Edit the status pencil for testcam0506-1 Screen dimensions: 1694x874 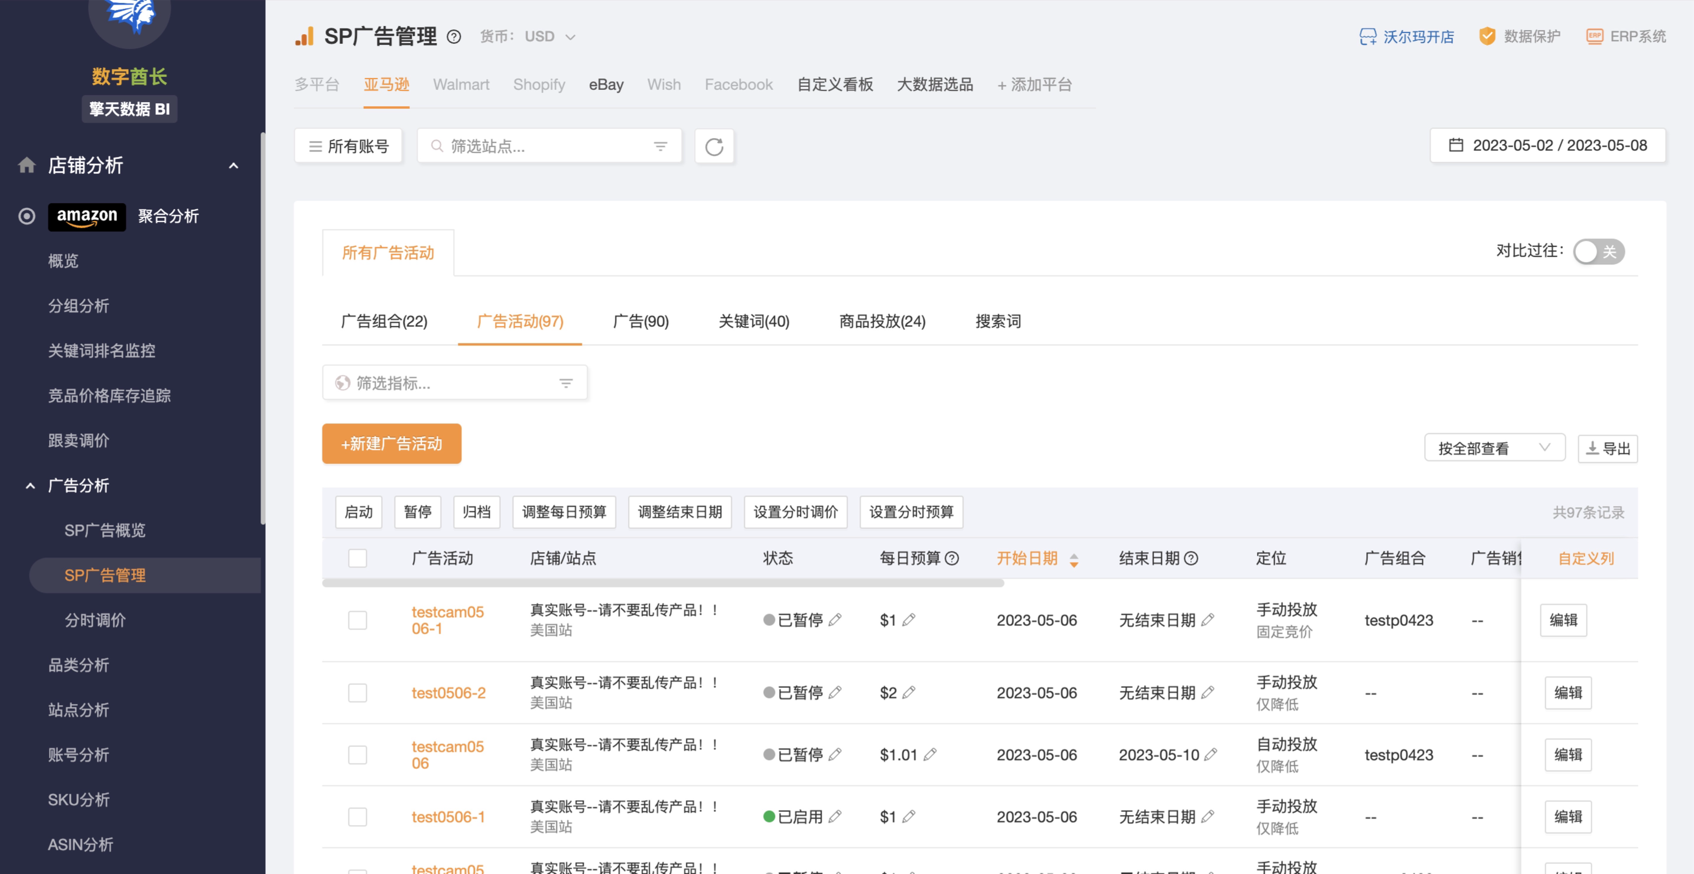(835, 620)
